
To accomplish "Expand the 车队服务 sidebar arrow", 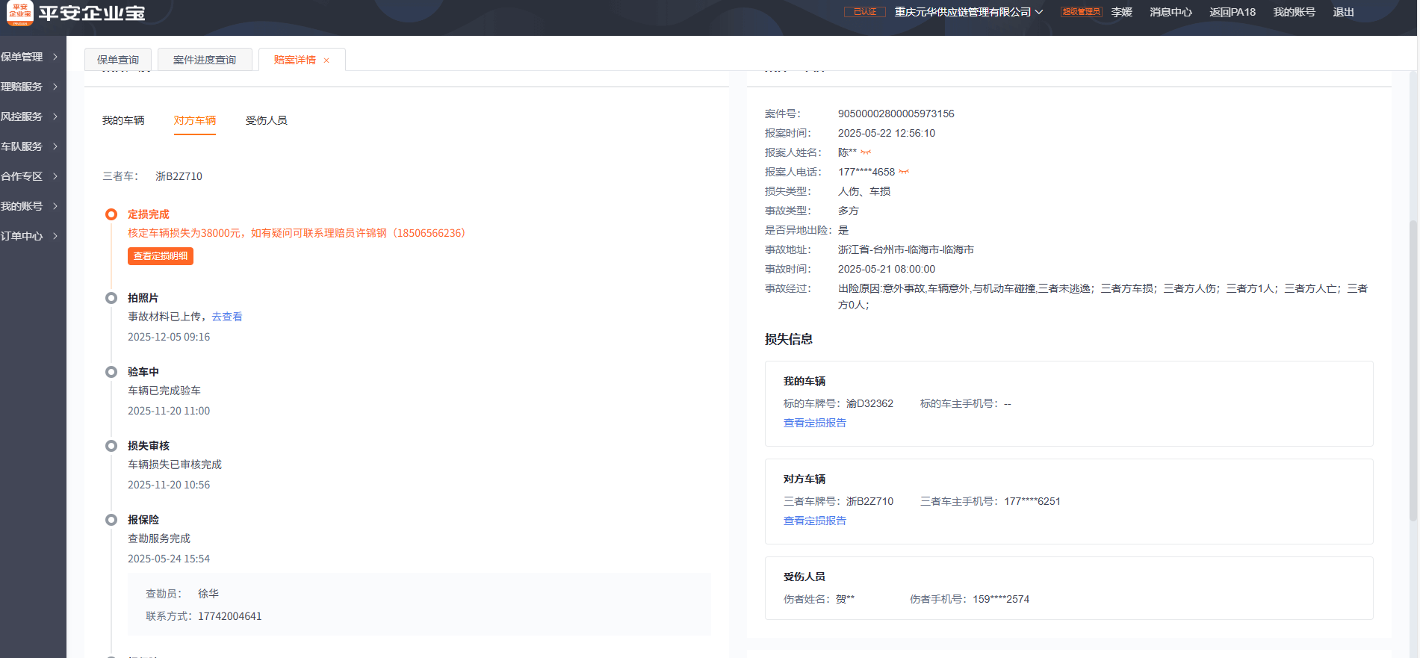I will [x=55, y=146].
